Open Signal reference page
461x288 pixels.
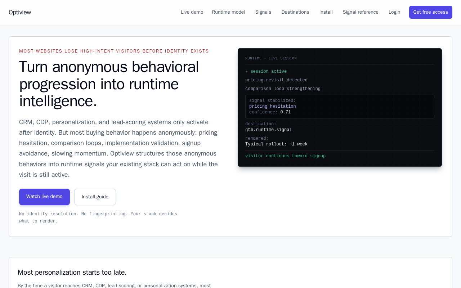click(x=361, y=12)
